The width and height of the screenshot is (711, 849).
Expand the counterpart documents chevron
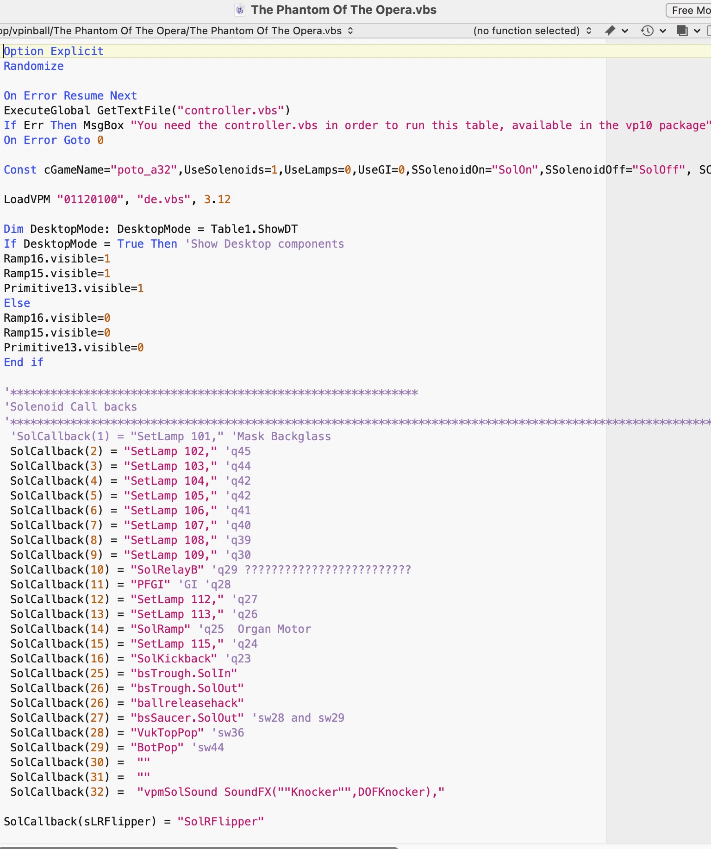click(697, 31)
